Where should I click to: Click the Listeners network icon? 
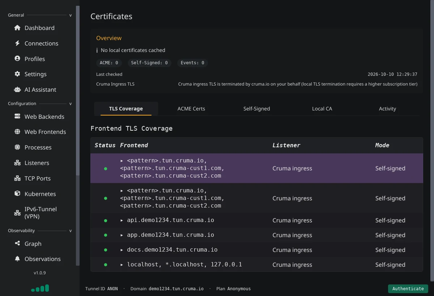coord(17,163)
